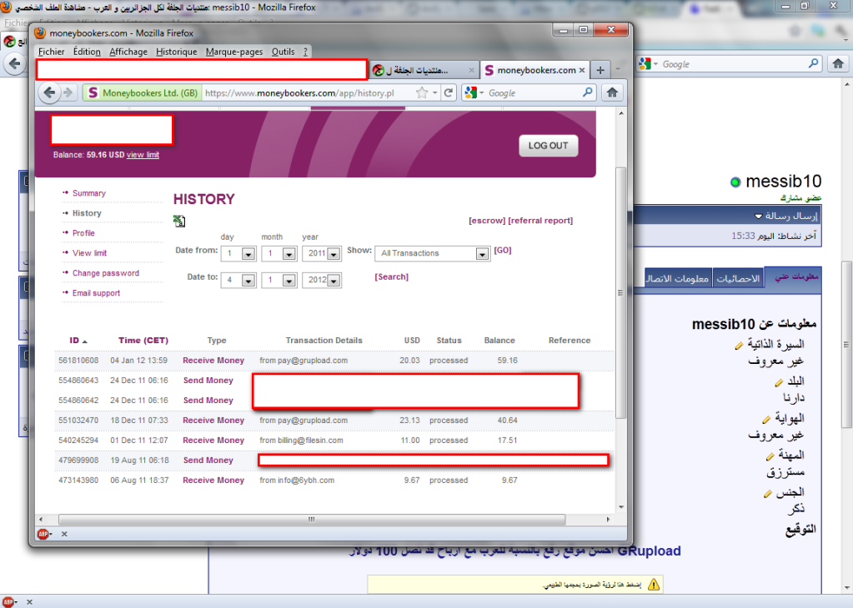This screenshot has width=853, height=608.
Task: Click the [GO] link
Action: coord(503,251)
